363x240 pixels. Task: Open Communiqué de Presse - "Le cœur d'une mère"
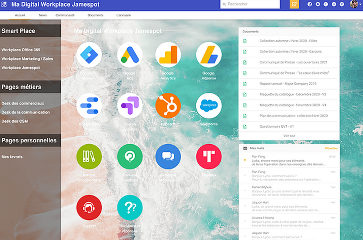pyautogui.click(x=294, y=73)
